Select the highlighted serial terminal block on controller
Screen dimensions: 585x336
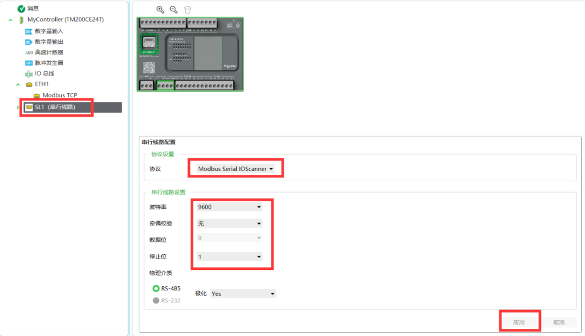coord(165,85)
